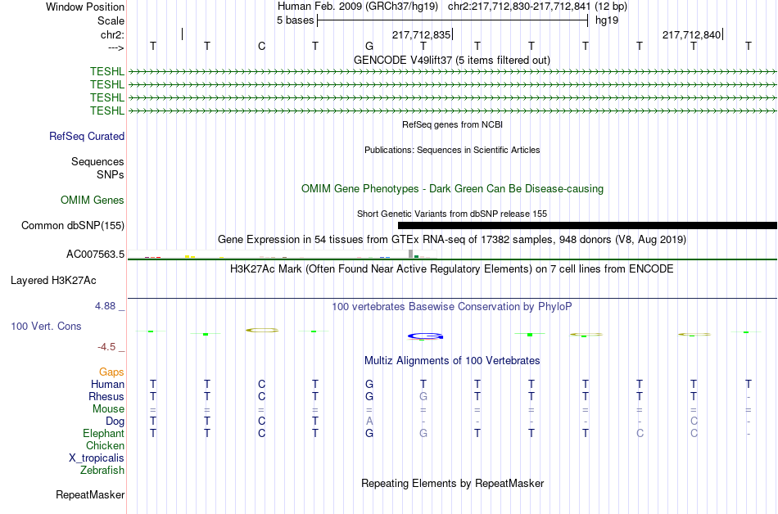Viewport: 778px width, 514px height.
Task: Select the Elephant species row label
Action: pyautogui.click(x=104, y=433)
